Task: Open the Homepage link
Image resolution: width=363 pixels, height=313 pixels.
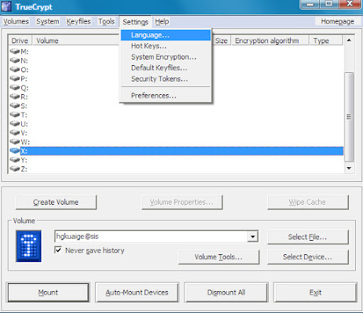Action: coord(337,21)
